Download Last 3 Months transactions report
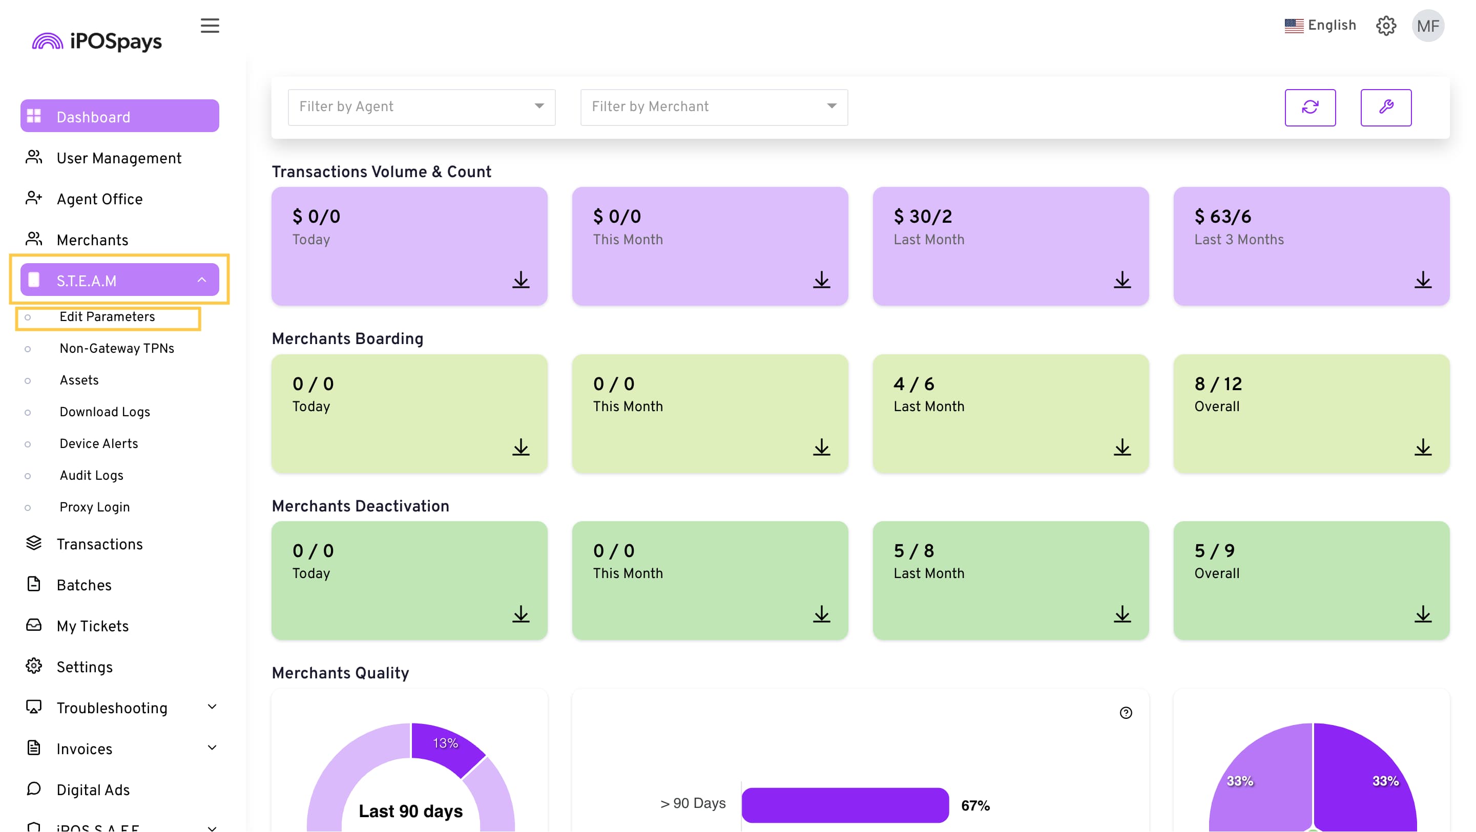 [1422, 280]
